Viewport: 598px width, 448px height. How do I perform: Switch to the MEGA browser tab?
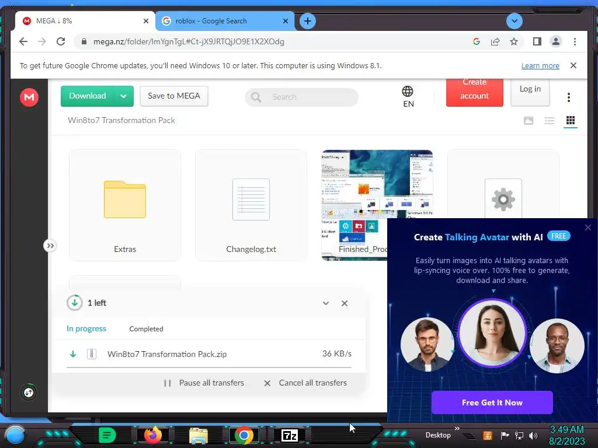click(x=85, y=21)
